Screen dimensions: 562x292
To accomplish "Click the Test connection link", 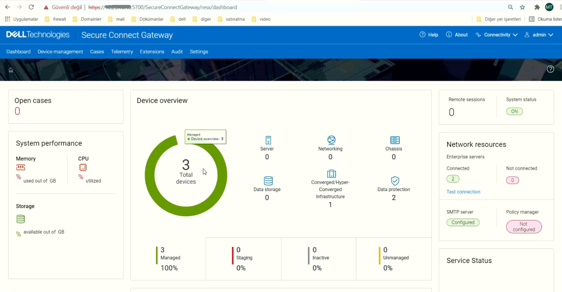I will [463, 191].
